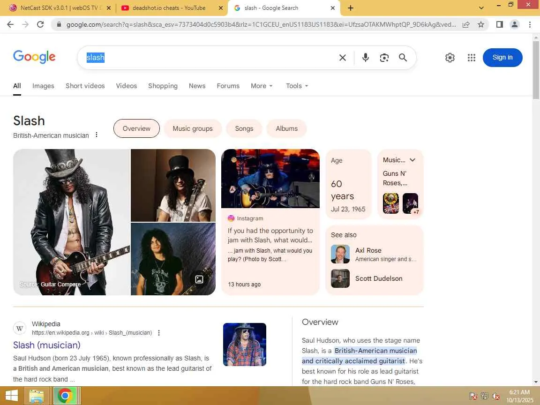Clear the search box with X
Screen dimensions: 540x405
[342, 58]
